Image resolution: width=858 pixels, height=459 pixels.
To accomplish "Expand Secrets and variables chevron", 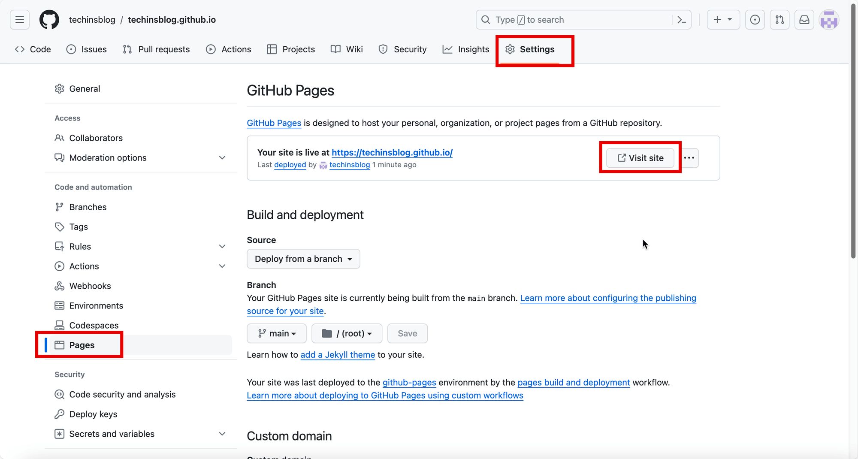I will click(222, 434).
